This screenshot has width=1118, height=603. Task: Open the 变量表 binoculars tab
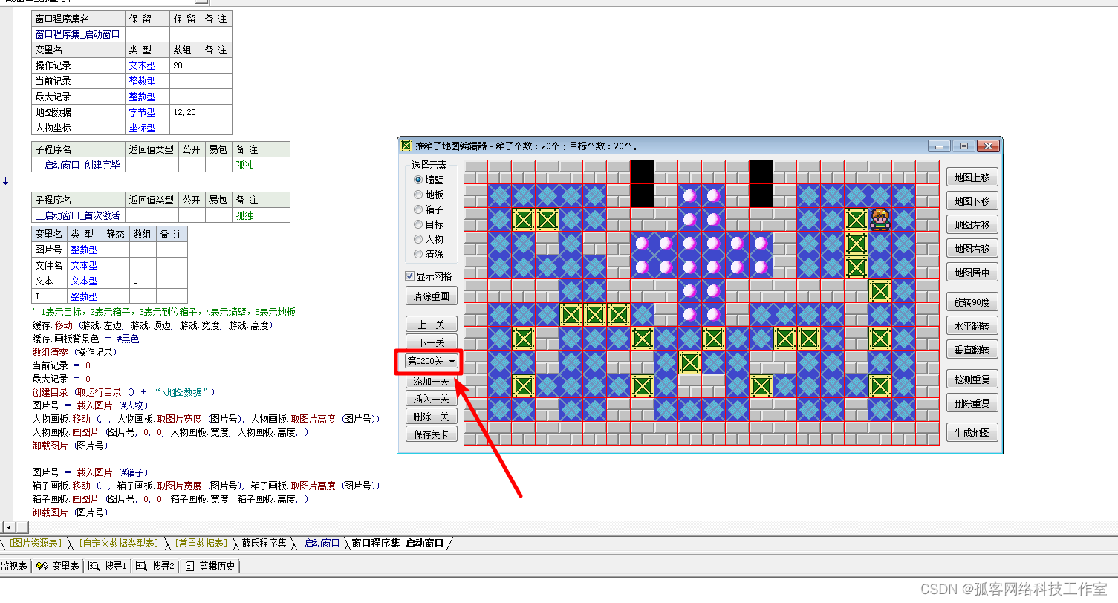pyautogui.click(x=58, y=566)
